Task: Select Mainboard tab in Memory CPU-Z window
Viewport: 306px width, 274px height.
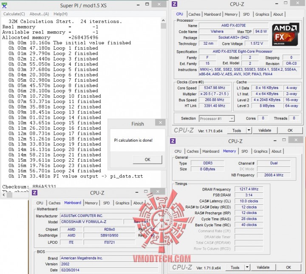Action: pyautogui.click(x=211, y=151)
